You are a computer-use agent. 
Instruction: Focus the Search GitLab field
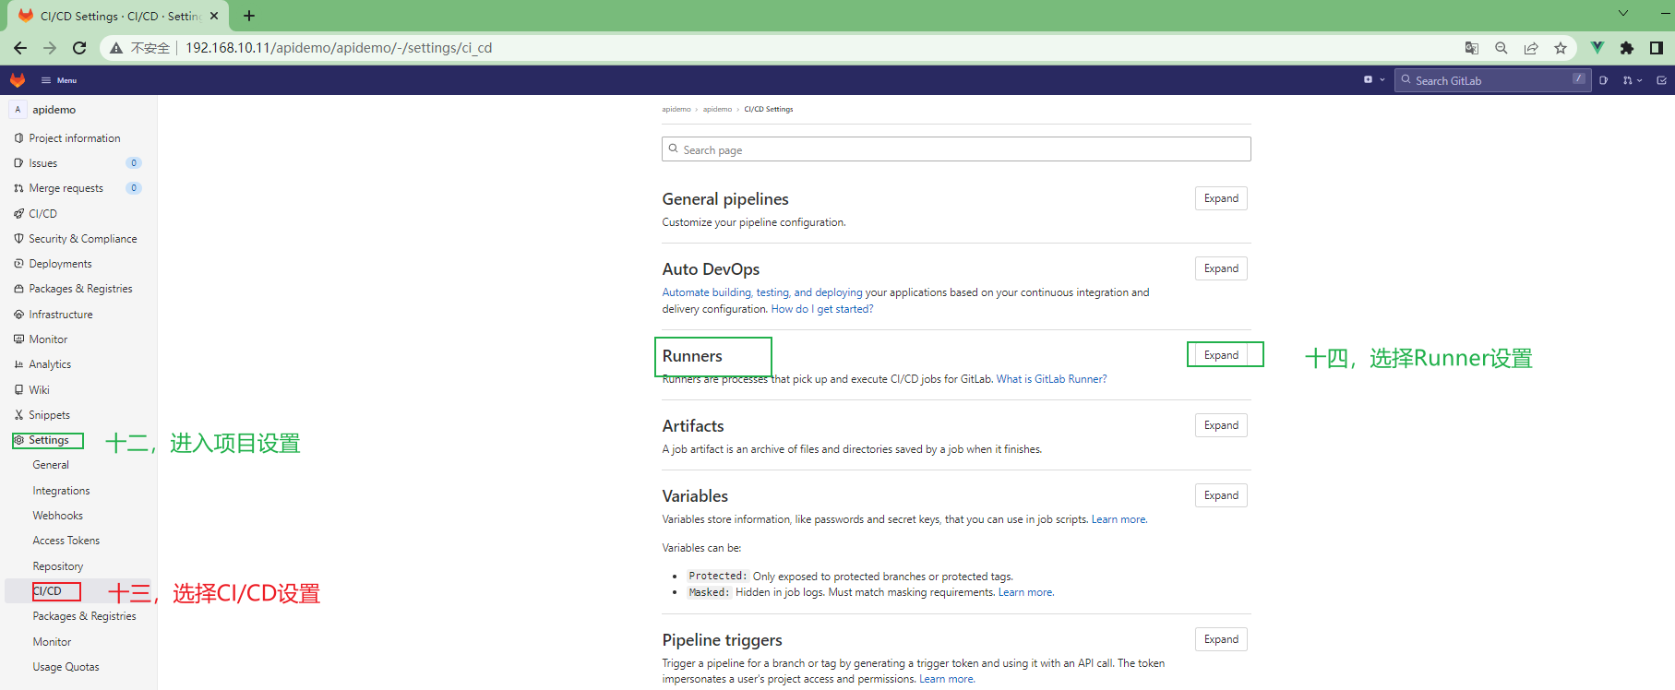coord(1492,80)
